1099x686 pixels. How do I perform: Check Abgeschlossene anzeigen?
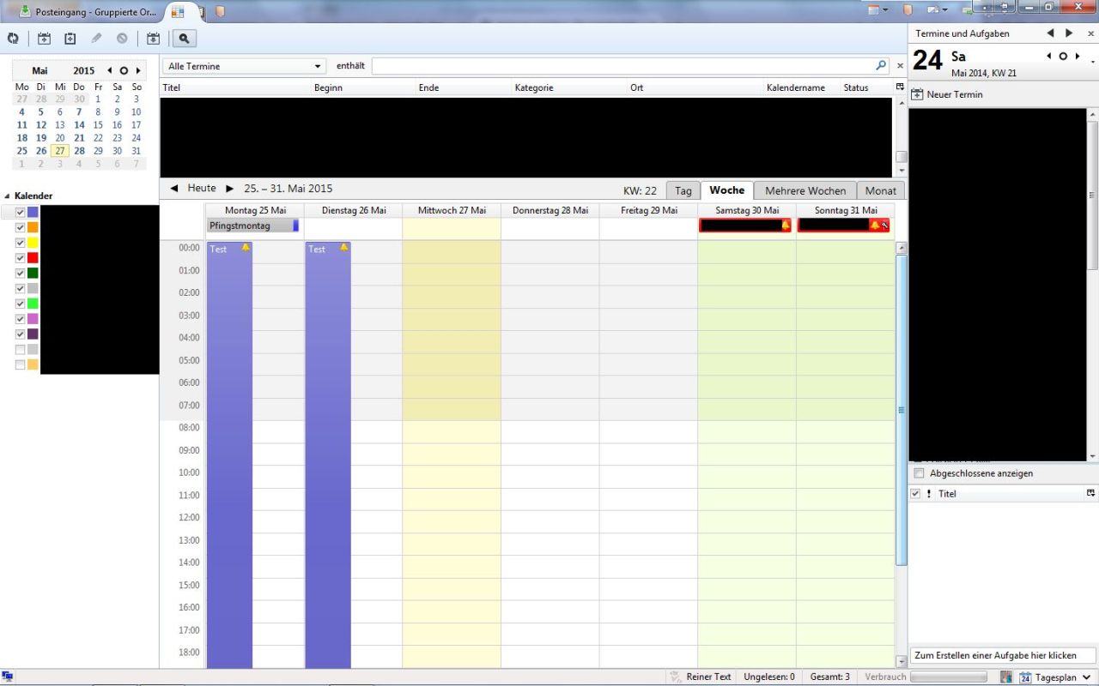(x=920, y=473)
